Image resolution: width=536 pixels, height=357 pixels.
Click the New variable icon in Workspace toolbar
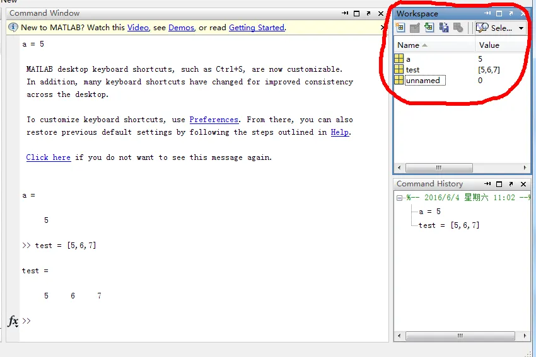(400, 28)
